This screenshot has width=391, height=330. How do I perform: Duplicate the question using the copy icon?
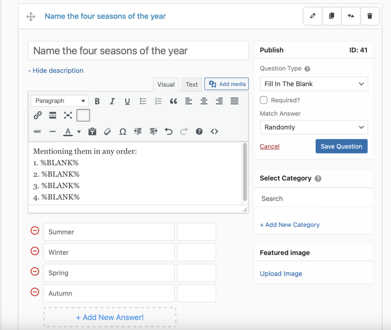point(332,16)
